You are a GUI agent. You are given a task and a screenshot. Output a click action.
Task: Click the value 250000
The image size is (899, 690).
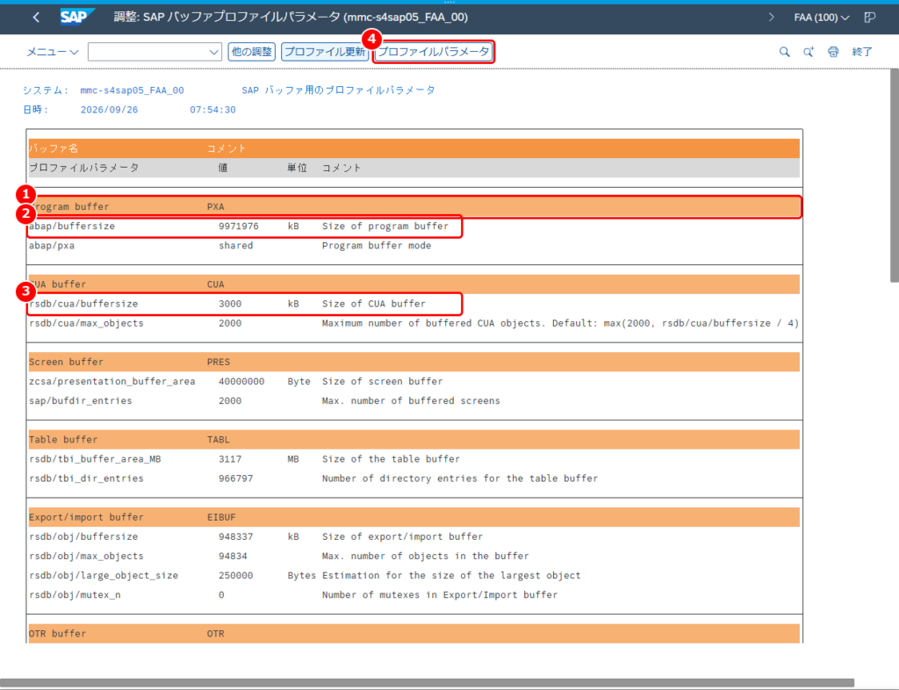[x=235, y=575]
